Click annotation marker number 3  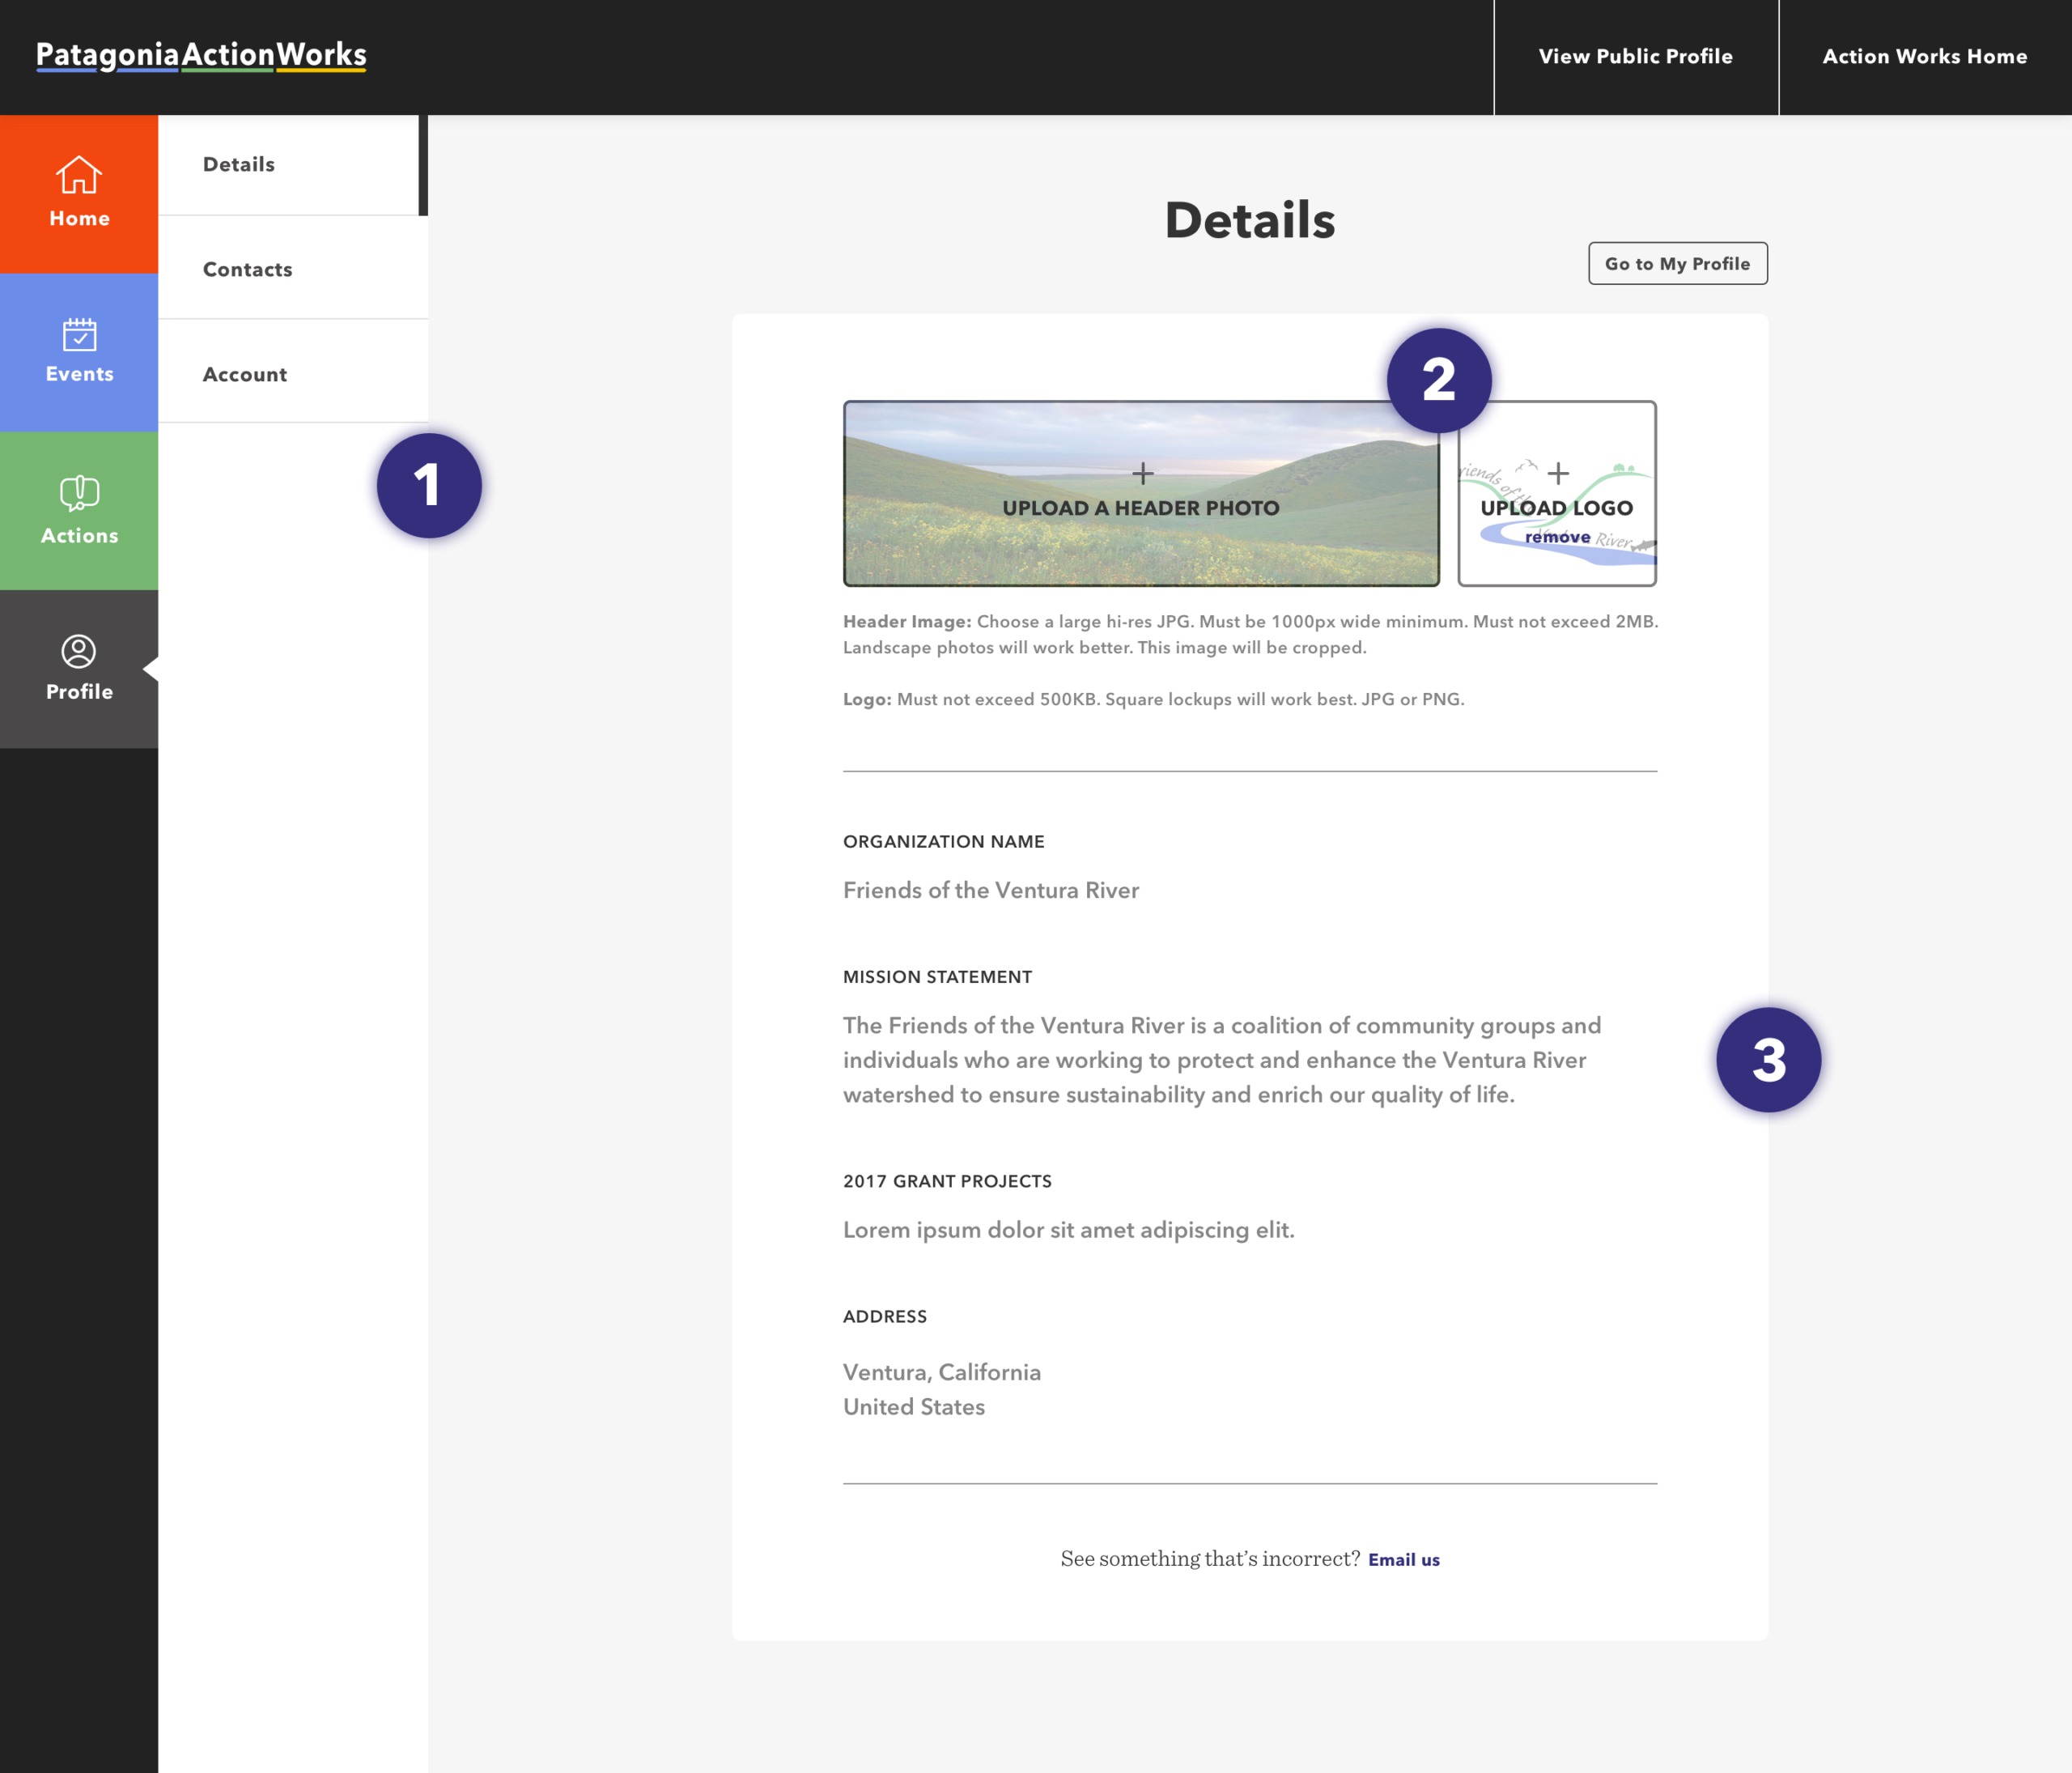tap(1768, 1060)
